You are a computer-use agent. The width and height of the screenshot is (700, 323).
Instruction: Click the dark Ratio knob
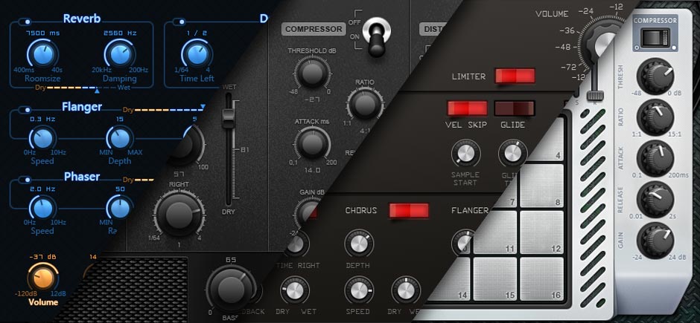click(365, 105)
